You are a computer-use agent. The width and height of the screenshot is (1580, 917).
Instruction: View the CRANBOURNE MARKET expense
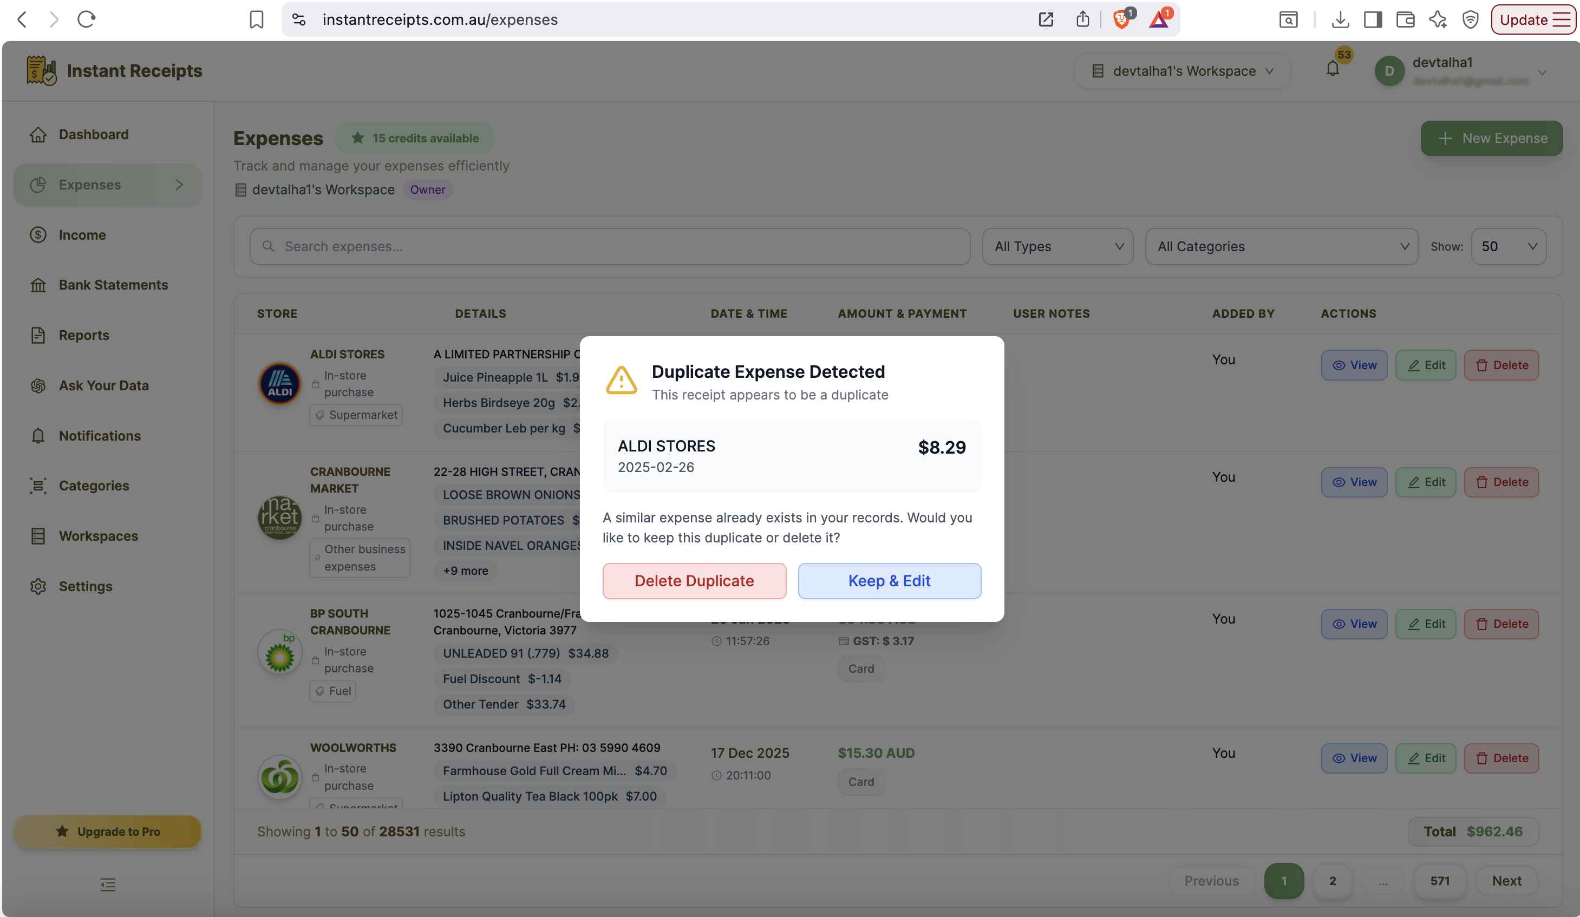pos(1354,482)
